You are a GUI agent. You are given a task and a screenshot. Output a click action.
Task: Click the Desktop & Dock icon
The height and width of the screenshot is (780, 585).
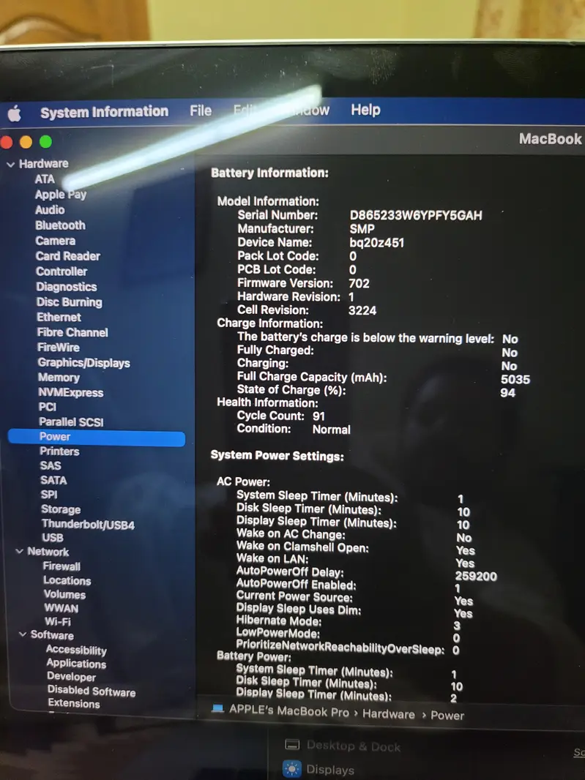pos(292,746)
